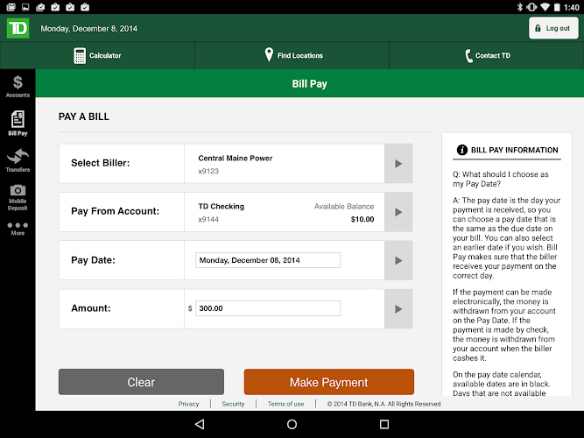Open the Security link

point(233,404)
